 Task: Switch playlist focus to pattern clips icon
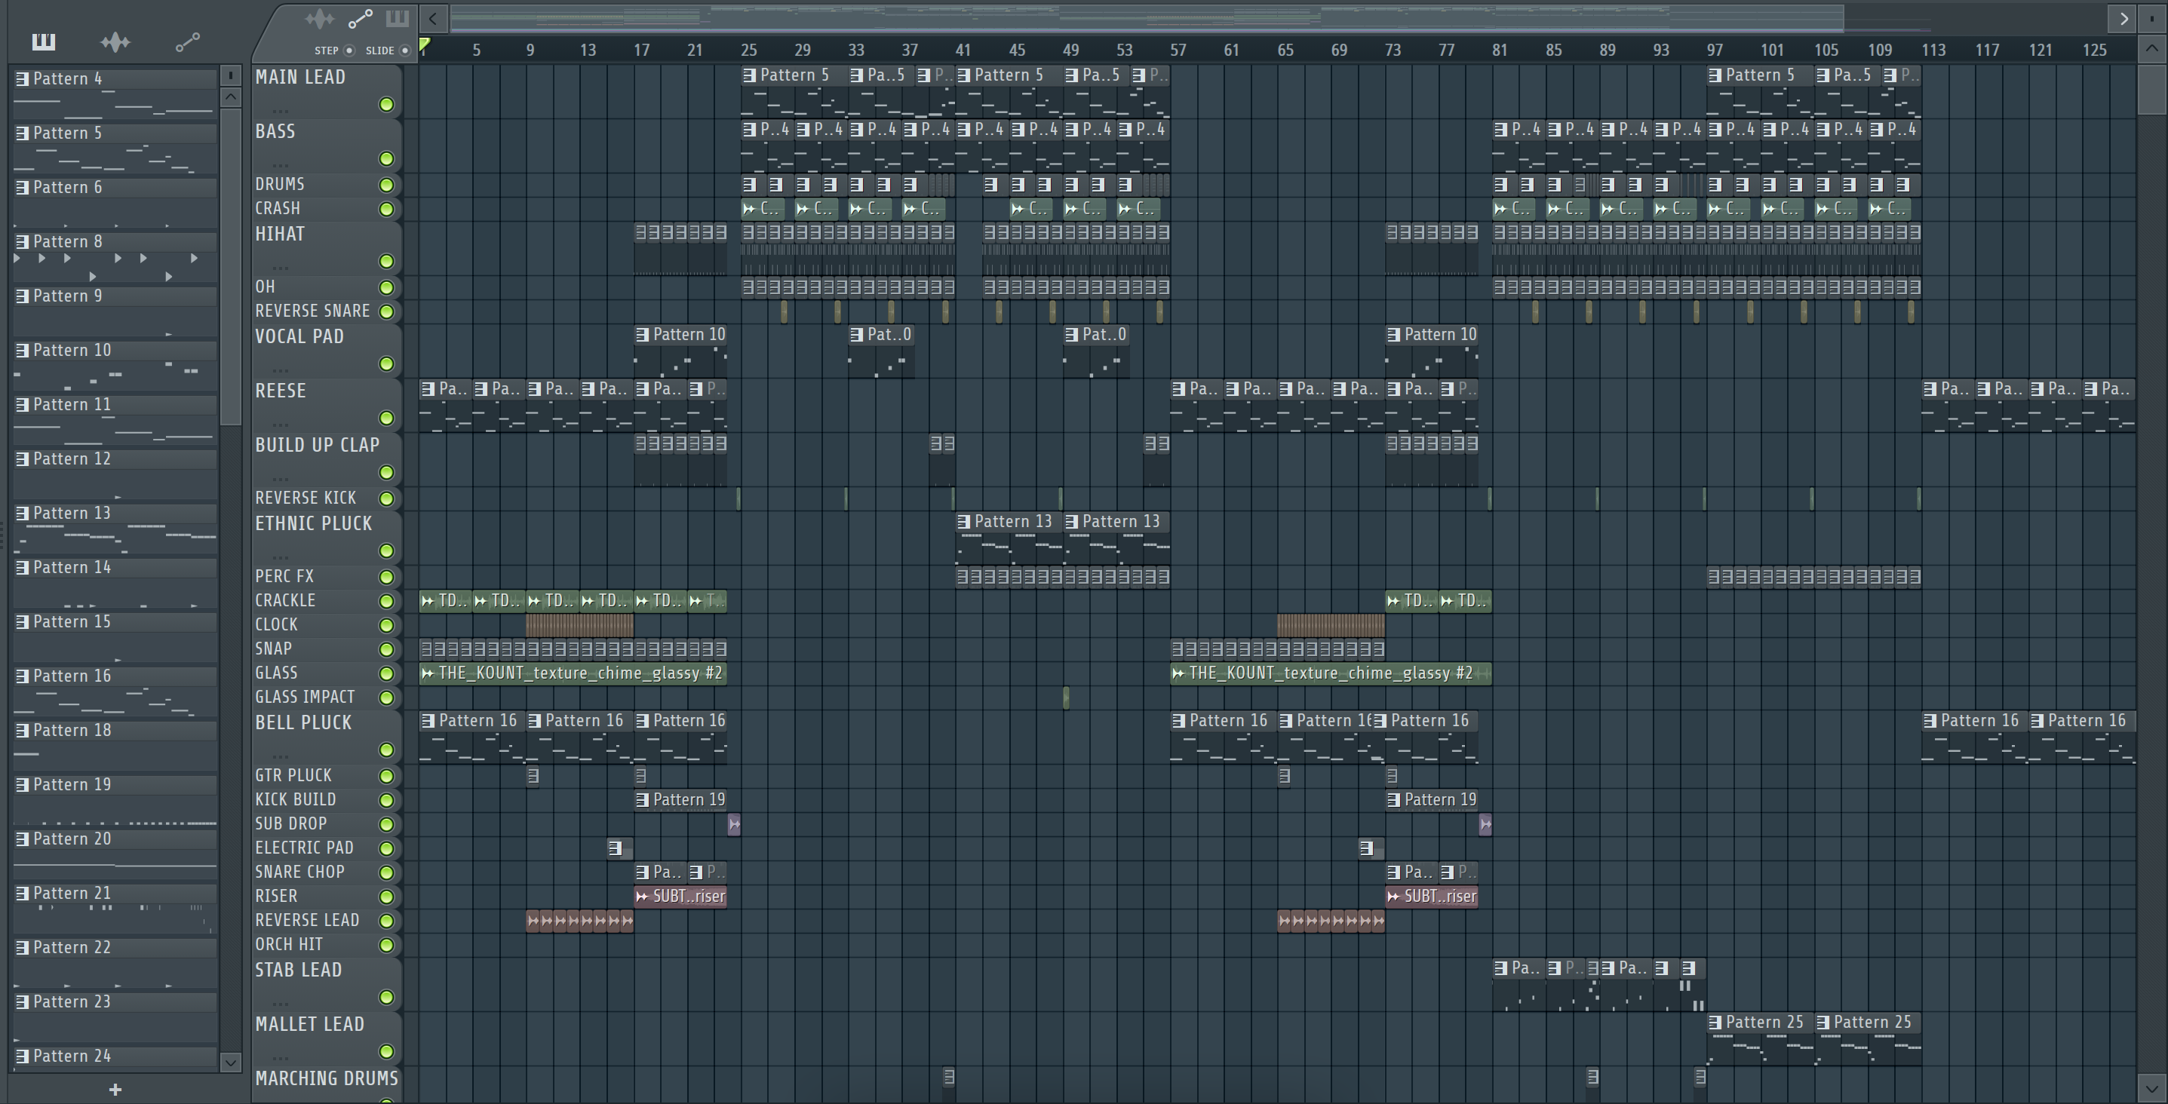pyautogui.click(x=396, y=17)
